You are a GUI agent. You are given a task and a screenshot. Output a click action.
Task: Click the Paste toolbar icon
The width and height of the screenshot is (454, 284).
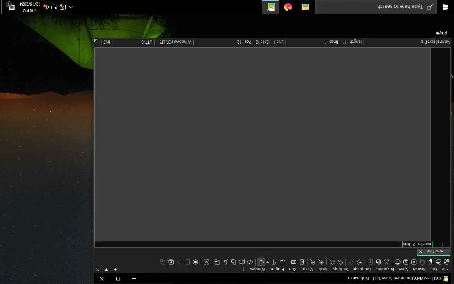[x=370, y=262]
